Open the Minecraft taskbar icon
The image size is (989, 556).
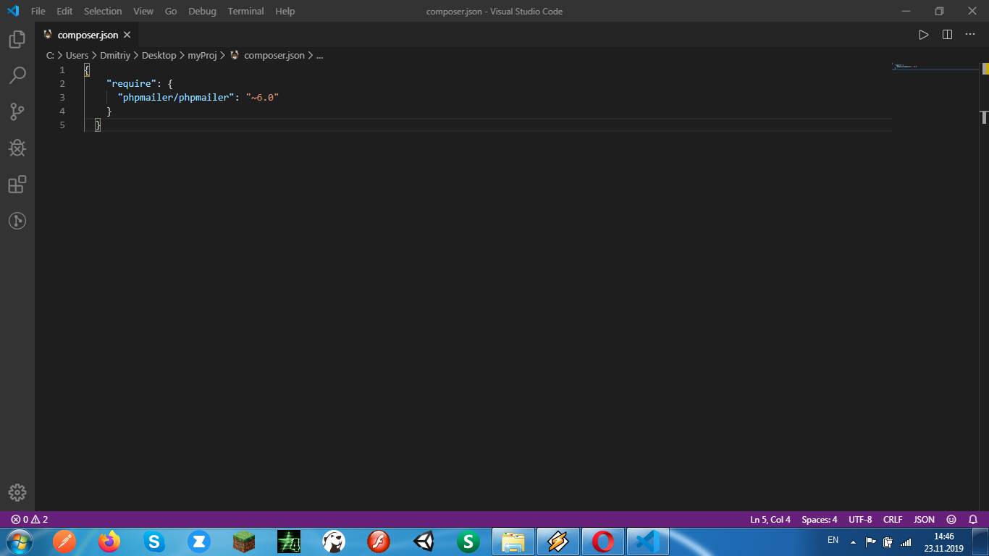tap(243, 541)
